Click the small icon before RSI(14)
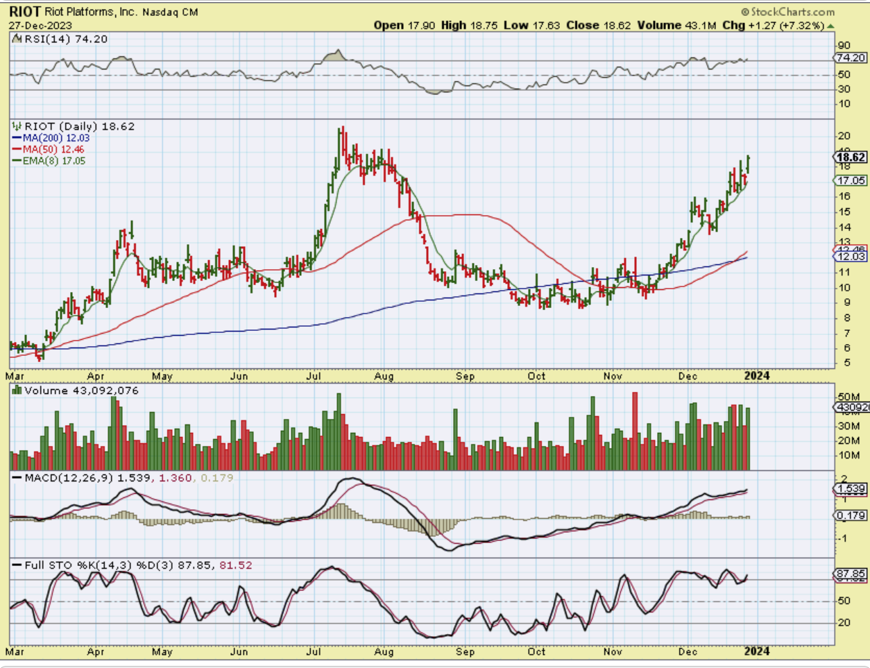870x668 pixels. pyautogui.click(x=17, y=39)
